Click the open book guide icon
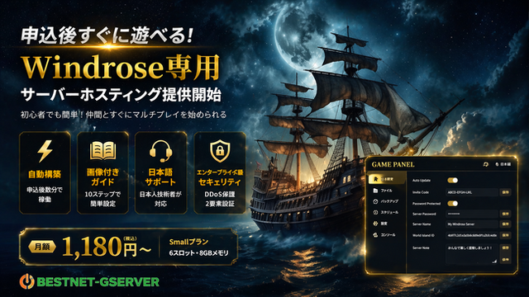529x297 pixels. (102, 151)
